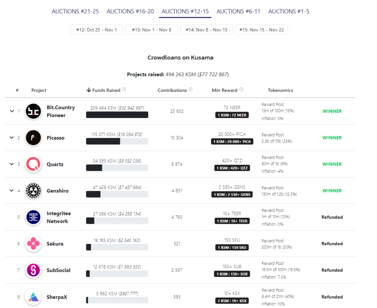Select auction #14: Nov 8 - Nov 15
The width and height of the screenshot is (377, 308).
coord(207,30)
